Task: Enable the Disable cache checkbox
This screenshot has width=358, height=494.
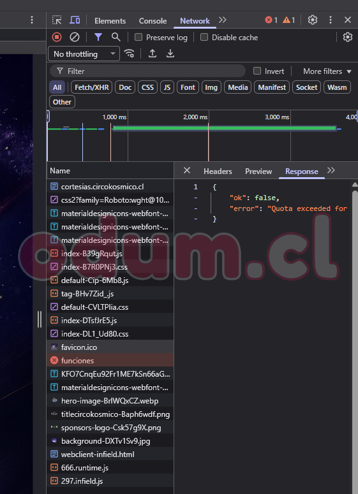Action: point(204,37)
